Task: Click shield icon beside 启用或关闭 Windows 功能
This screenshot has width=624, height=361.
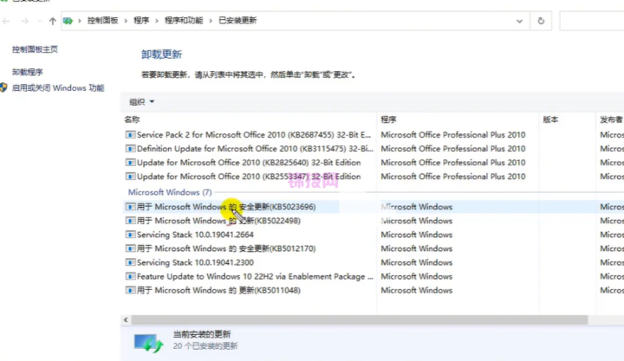Action: pos(4,87)
